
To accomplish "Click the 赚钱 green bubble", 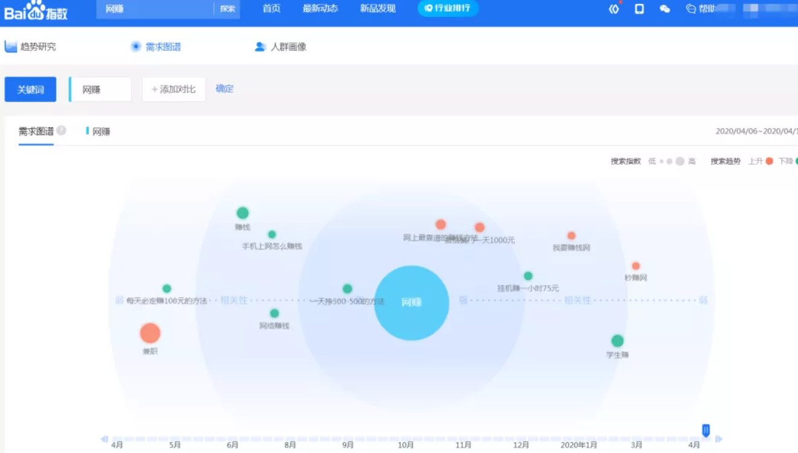I will coord(242,213).
